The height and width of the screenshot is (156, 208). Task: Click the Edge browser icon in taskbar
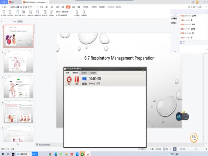click(56, 154)
